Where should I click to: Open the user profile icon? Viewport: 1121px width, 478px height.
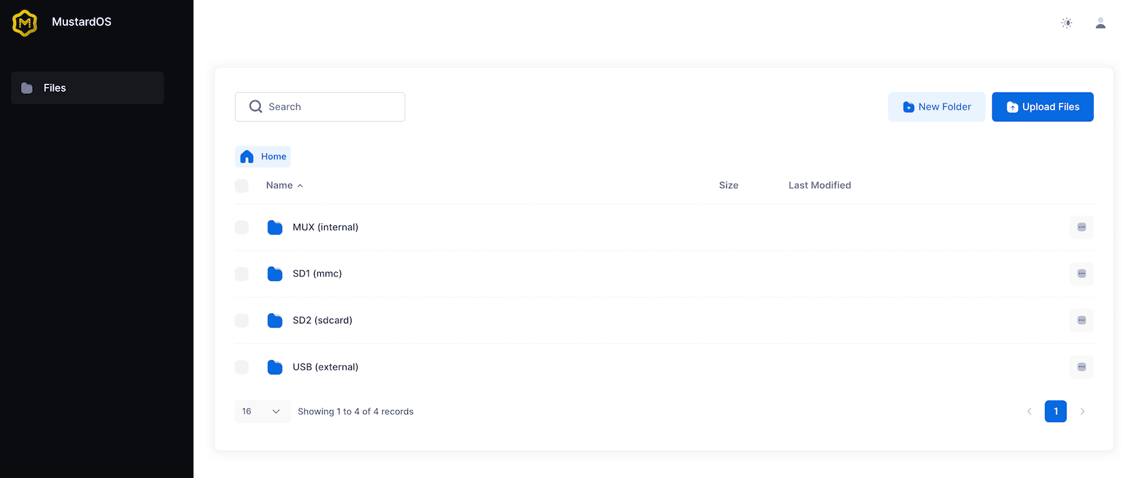1101,23
